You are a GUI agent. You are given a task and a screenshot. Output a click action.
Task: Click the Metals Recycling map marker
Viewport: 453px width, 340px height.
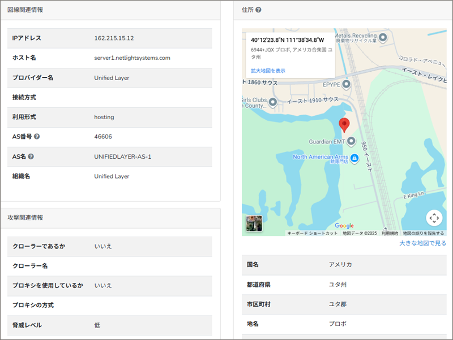tap(383, 37)
